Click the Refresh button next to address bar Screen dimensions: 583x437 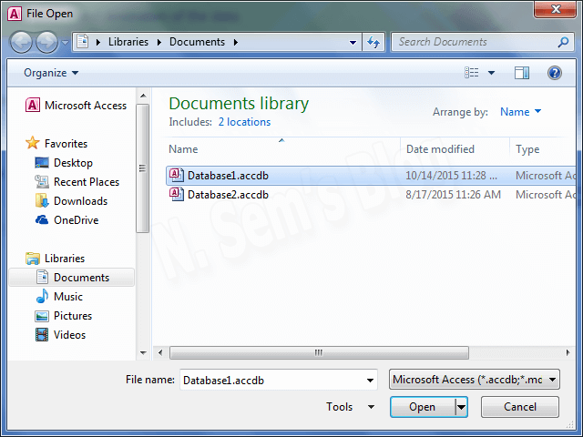tap(373, 42)
